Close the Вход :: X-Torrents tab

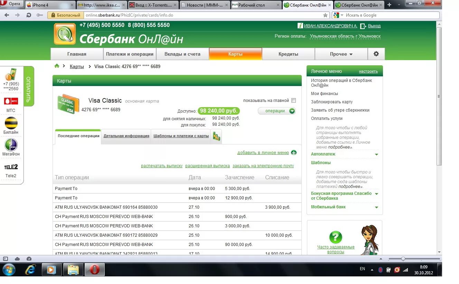[175, 5]
